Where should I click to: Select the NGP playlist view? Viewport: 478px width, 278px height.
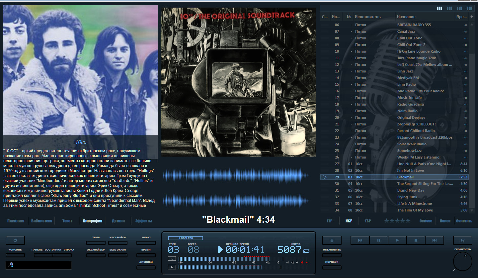pyautogui.click(x=349, y=221)
